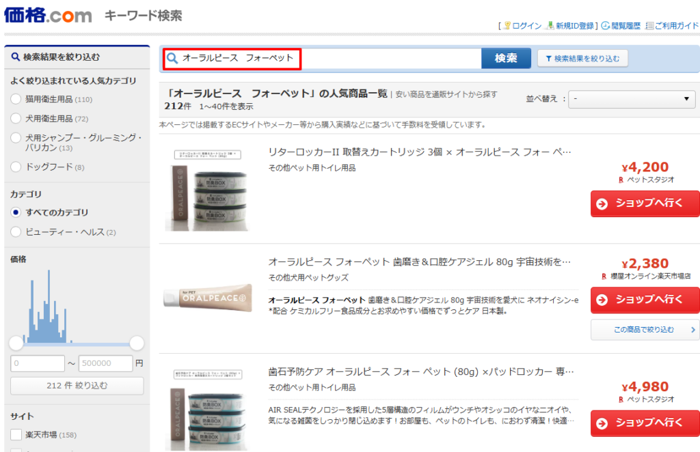Click the ¥4,200 price text
This screenshot has height=452, width=700.
point(645,167)
